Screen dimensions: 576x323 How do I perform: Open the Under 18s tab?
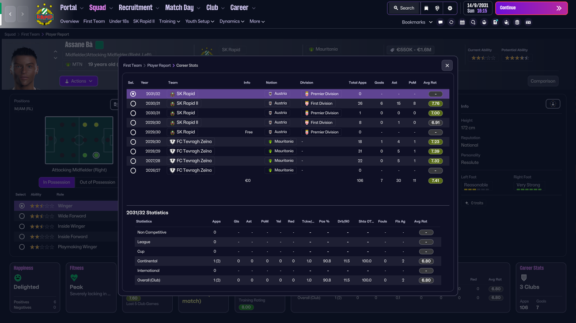[119, 21]
